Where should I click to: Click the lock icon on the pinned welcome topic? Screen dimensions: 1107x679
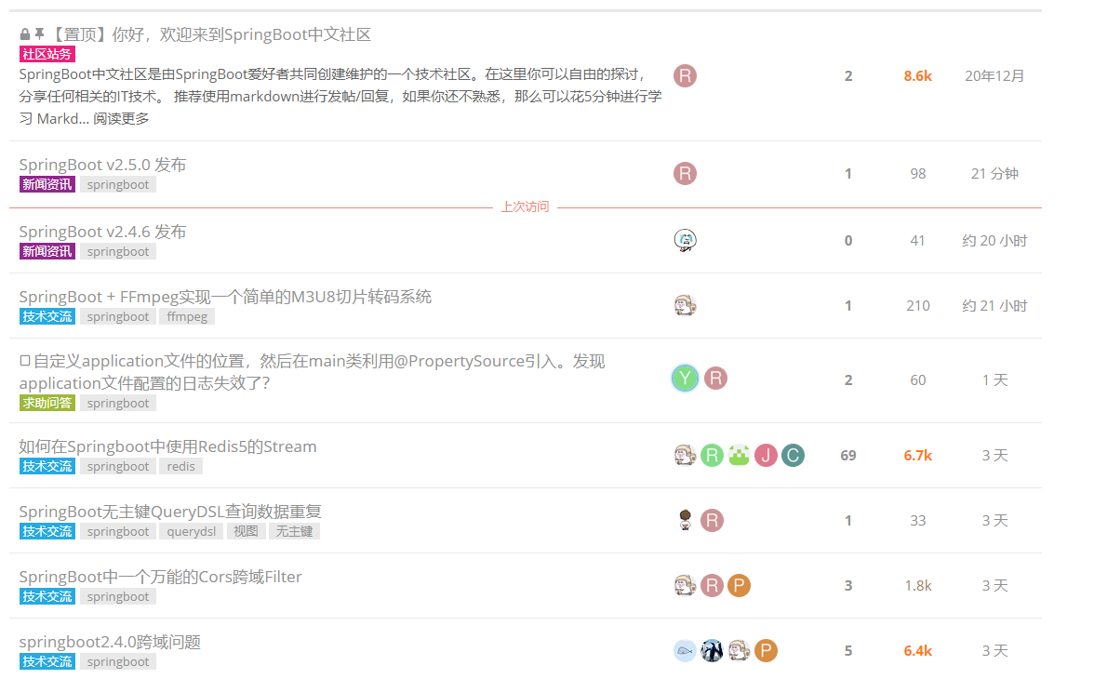[x=25, y=34]
